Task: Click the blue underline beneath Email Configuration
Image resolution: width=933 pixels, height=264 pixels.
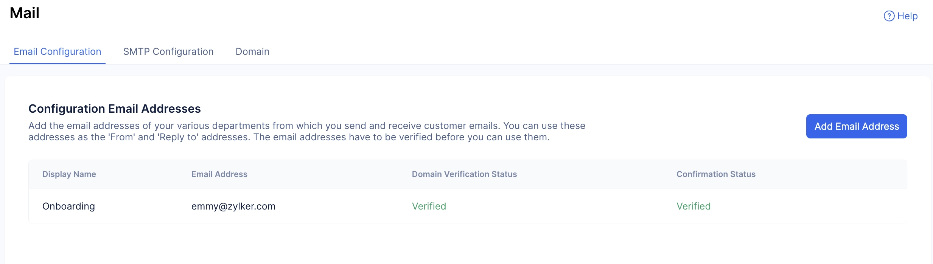Action: [x=58, y=64]
